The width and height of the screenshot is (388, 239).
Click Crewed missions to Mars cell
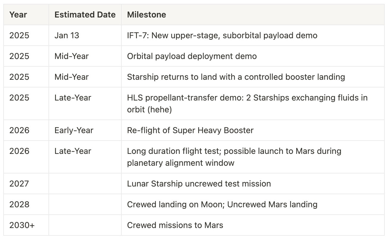(x=253, y=225)
